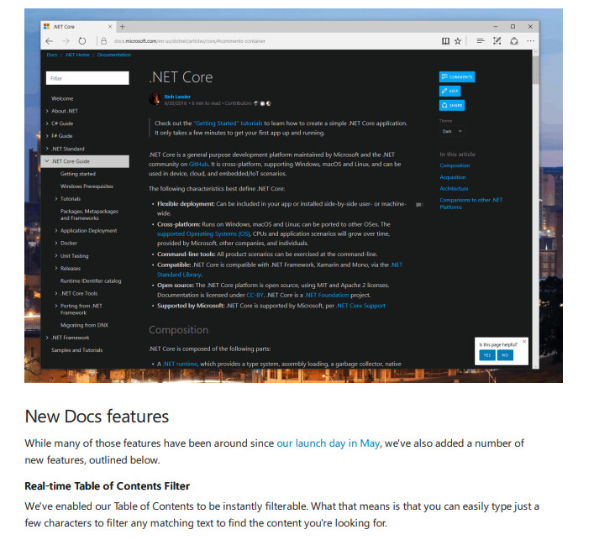Click Rich Lander's avatar picture

155,99
